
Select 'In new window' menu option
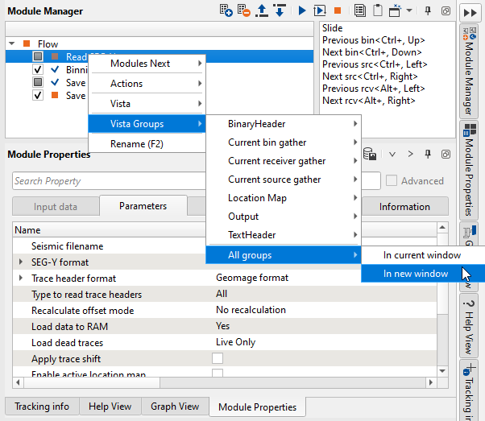(x=415, y=274)
